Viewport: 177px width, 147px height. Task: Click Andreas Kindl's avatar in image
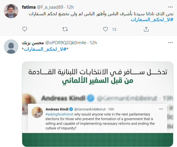(x=37, y=112)
